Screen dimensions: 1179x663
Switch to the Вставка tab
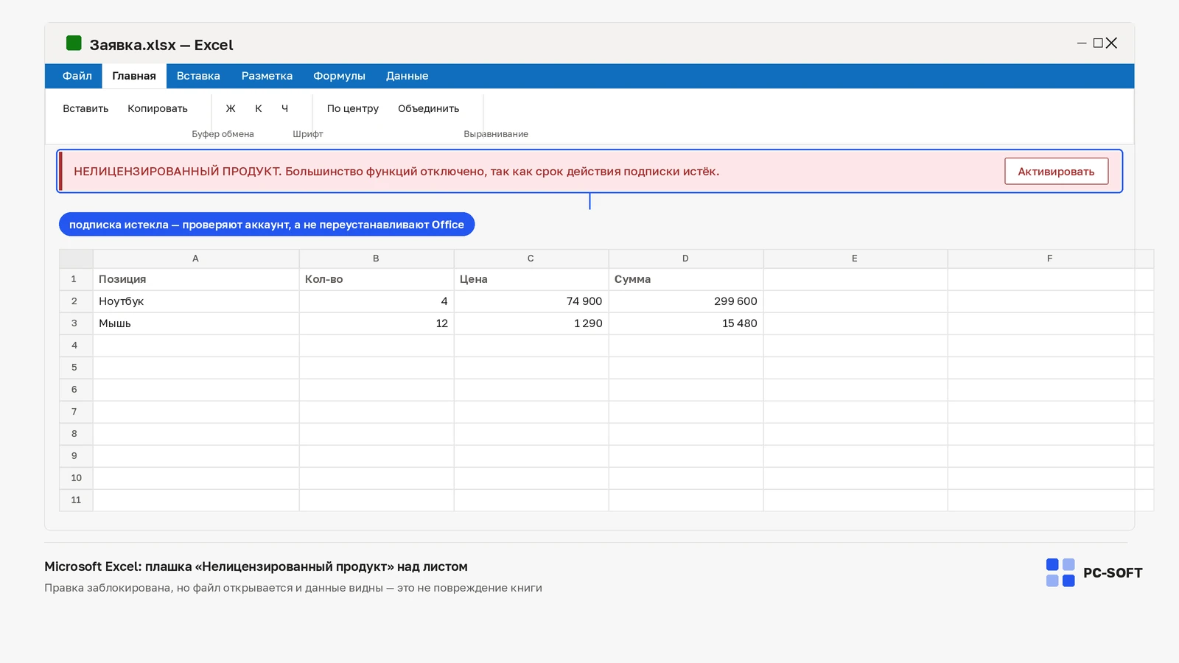198,76
